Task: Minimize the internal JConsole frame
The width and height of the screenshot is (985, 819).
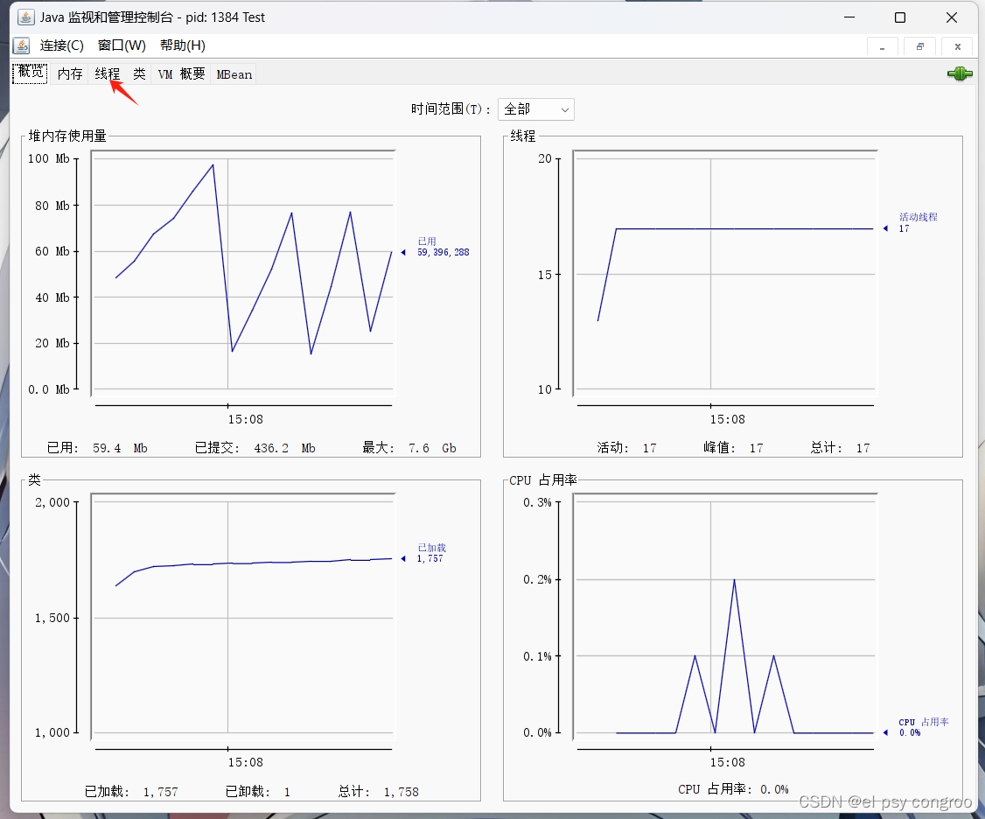Action: tap(882, 46)
